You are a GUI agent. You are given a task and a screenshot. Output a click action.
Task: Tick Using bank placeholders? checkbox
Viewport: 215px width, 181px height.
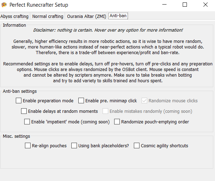74,146
